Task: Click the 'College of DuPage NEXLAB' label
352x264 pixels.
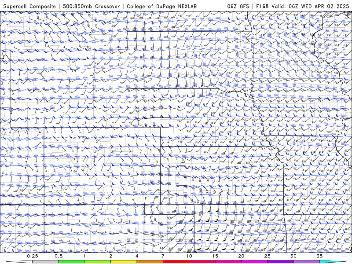Action: click(161, 6)
